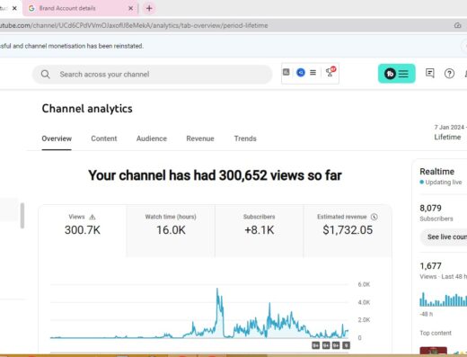Click the trophy icon with red badge
This screenshot has height=357, width=467.
tap(330, 72)
